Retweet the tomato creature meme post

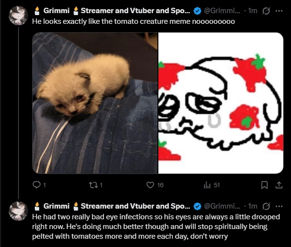(93, 185)
